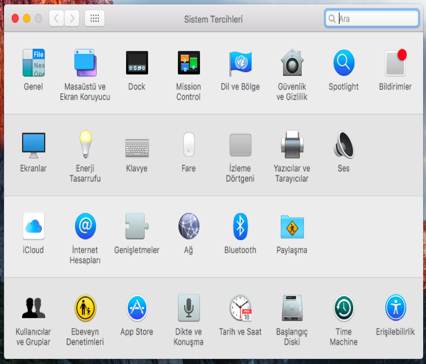Open Time Machine preferences
426x364 pixels.
344,309
